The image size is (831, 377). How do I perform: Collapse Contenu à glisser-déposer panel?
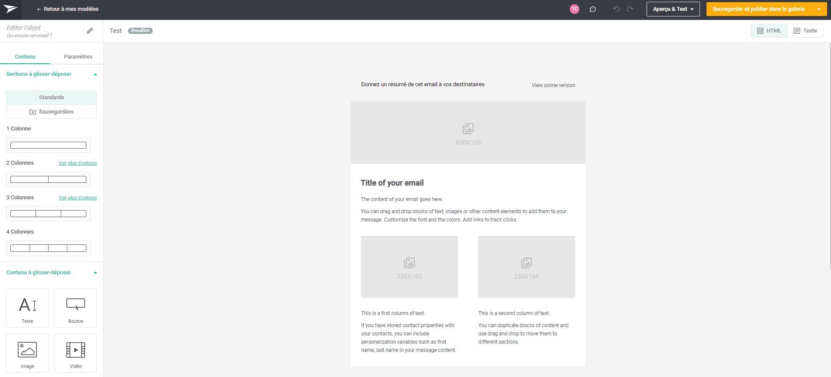(95, 273)
